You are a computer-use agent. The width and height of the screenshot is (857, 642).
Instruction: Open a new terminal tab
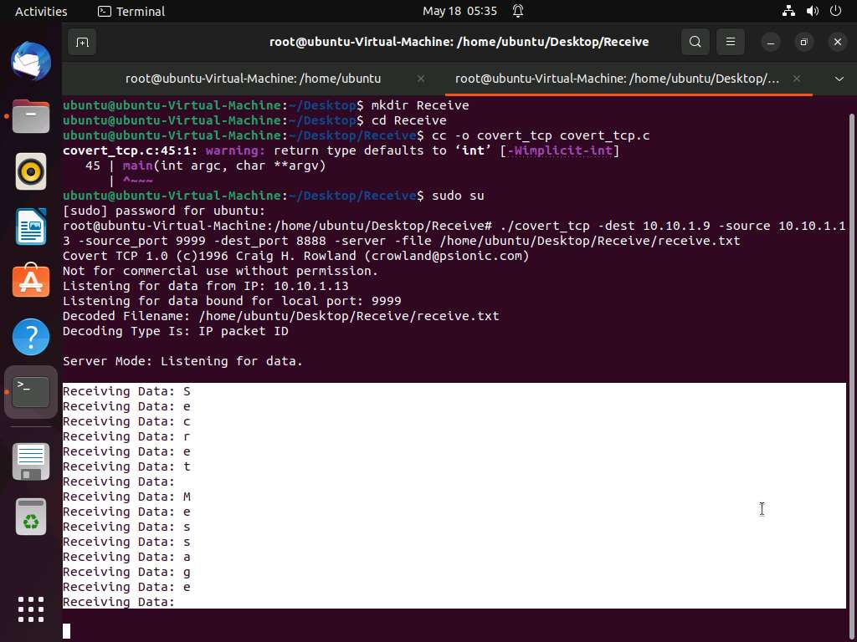pos(82,42)
